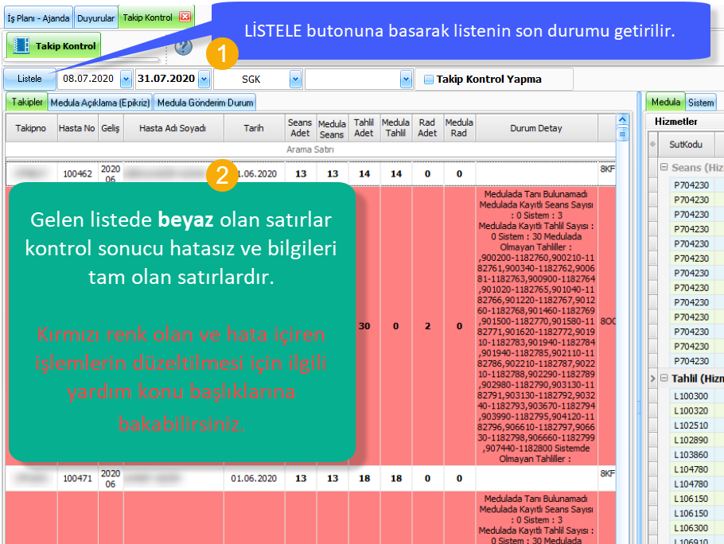Screen dimensions: 724x544
Task: Click the Medula Tahlil column header
Action: coord(395,128)
